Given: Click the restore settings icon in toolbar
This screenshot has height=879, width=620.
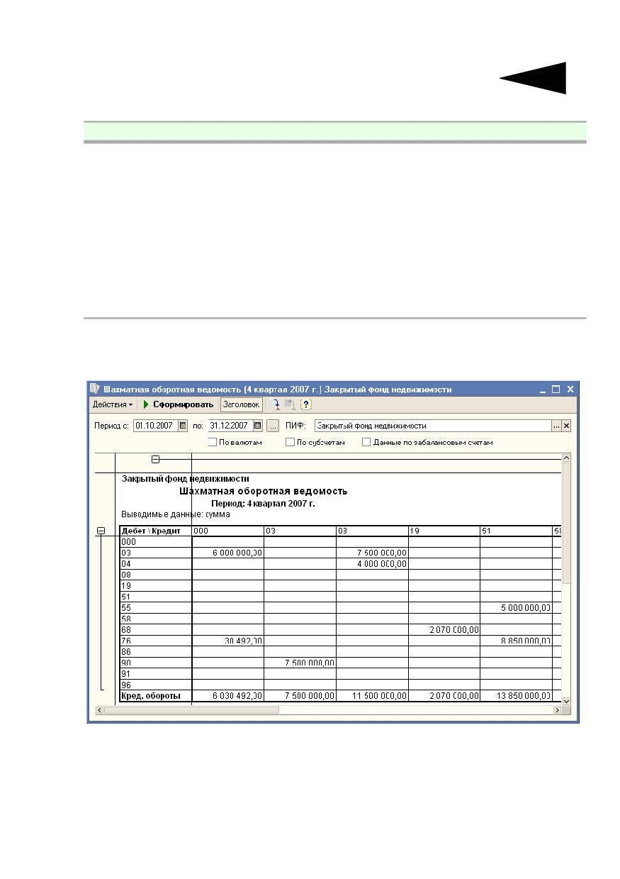Looking at the screenshot, I should pyautogui.click(x=290, y=404).
